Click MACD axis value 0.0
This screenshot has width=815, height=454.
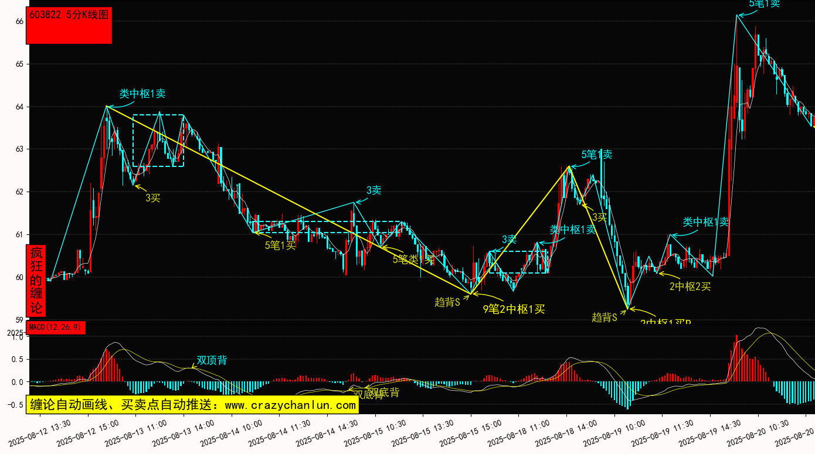point(17,383)
